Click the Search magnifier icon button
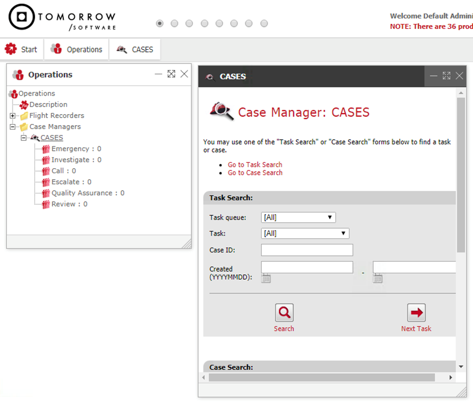The width and height of the screenshot is (473, 406). (284, 313)
